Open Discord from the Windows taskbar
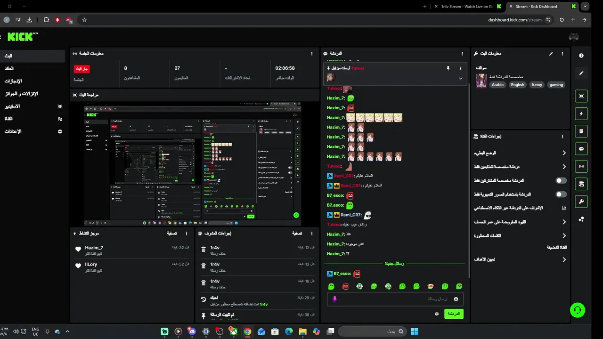The width and height of the screenshot is (603, 339). coord(191,331)
